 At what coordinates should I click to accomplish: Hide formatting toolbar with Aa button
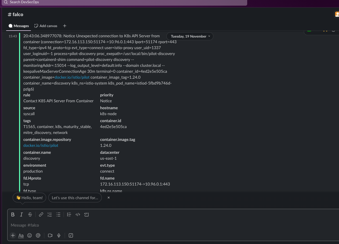21,235
